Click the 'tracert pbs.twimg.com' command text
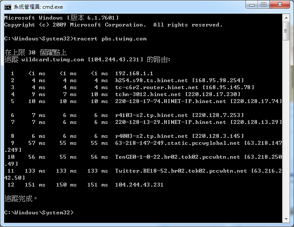This screenshot has width=294, height=227. [x=110, y=39]
